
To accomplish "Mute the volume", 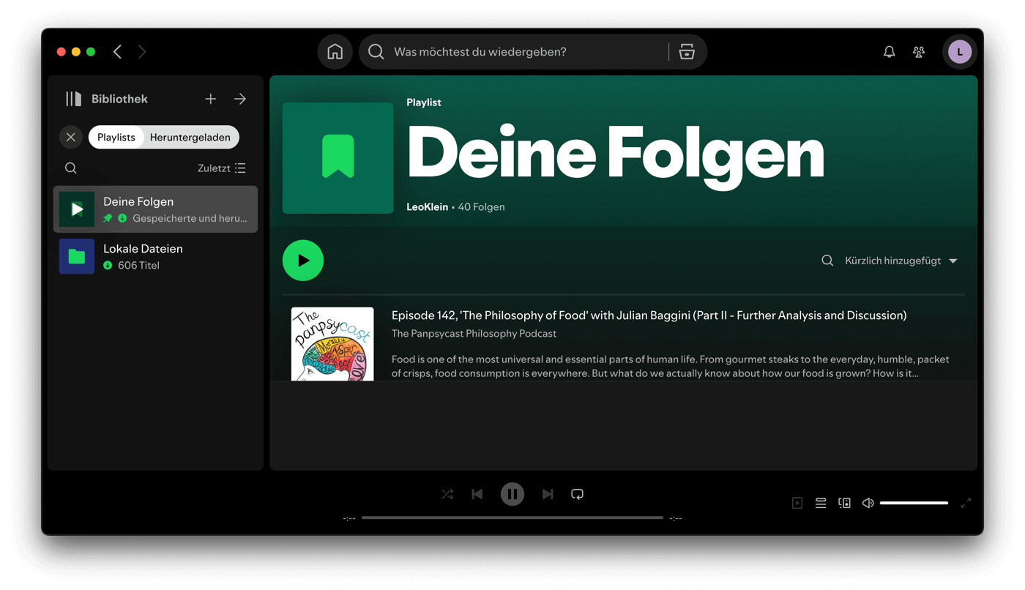I will (868, 503).
